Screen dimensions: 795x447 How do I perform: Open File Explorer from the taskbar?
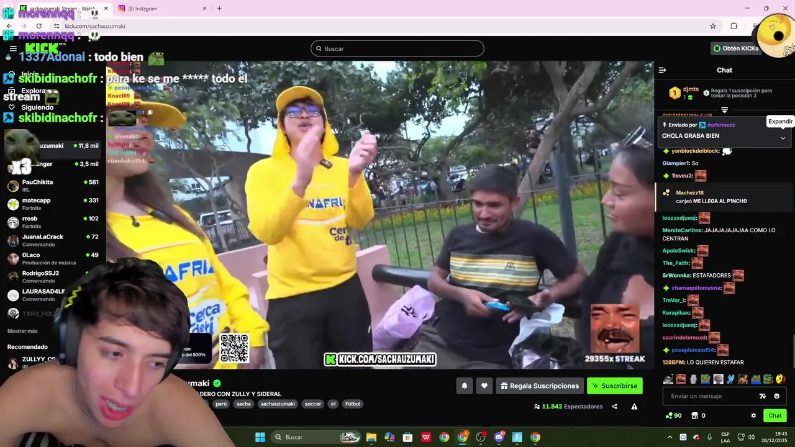(371, 437)
